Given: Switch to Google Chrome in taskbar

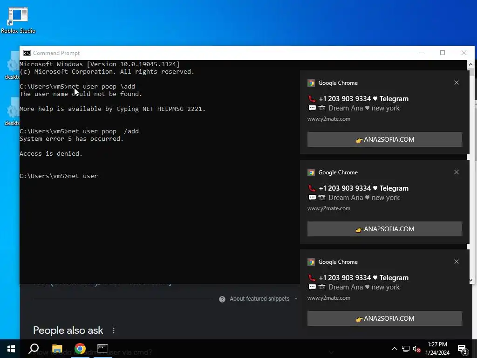Looking at the screenshot, I should (80, 349).
